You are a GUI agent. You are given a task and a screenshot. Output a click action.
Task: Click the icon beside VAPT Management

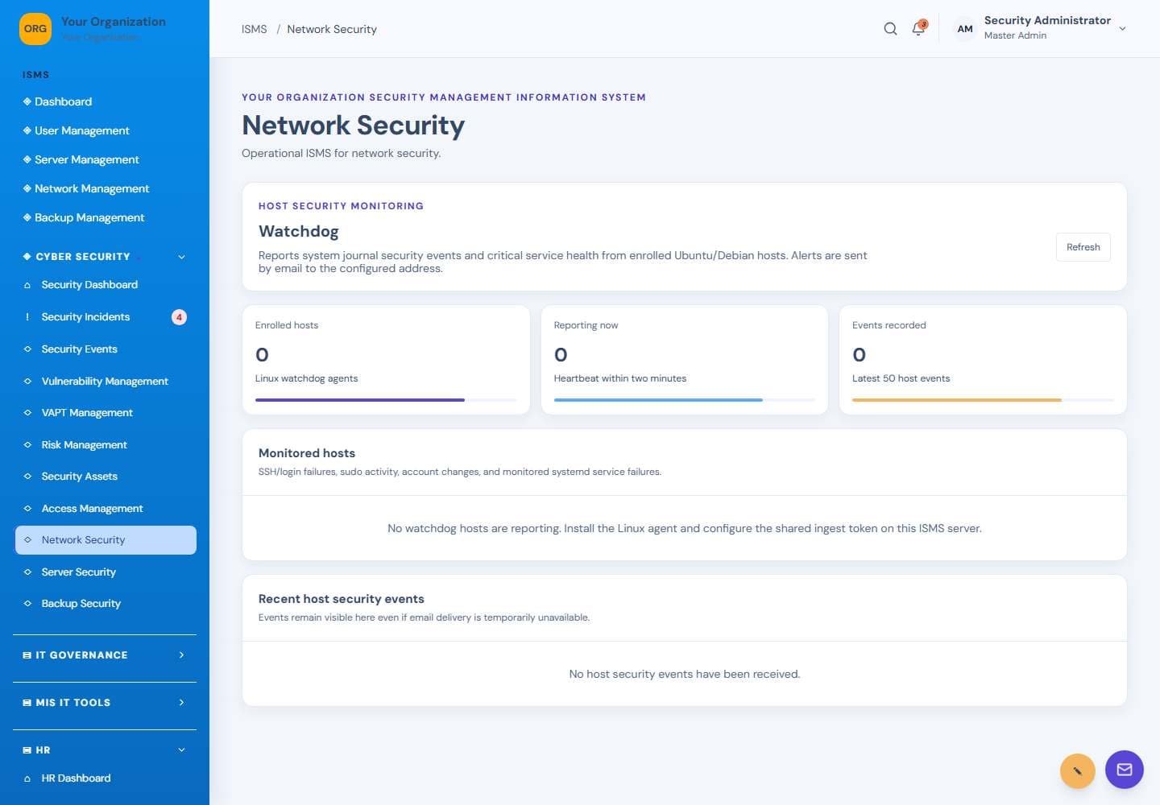(x=27, y=413)
